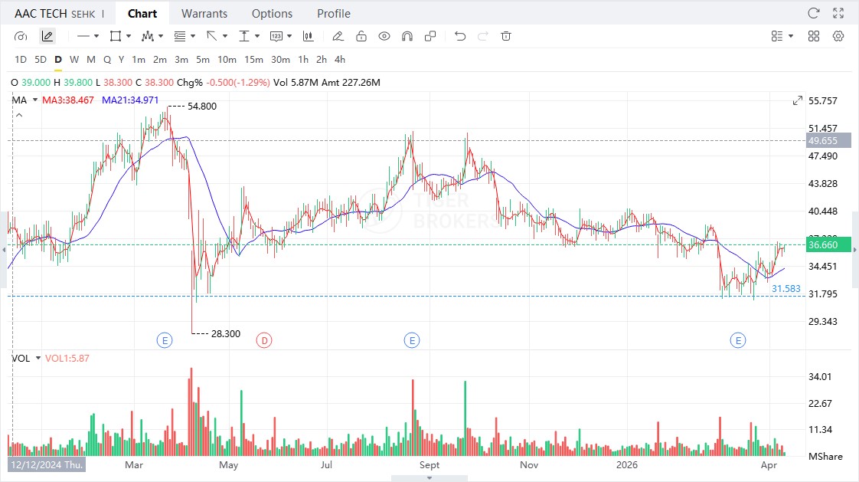
Task: Click the indicator gauge icon in toolbar
Action: tap(20, 36)
